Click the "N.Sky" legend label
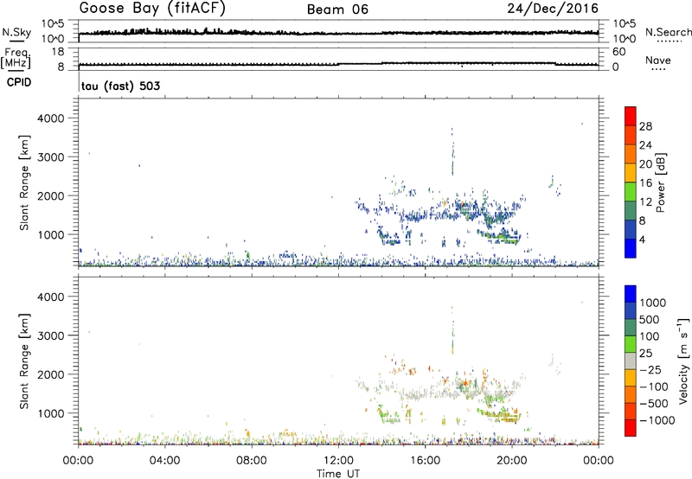692x479 pixels. tap(16, 32)
